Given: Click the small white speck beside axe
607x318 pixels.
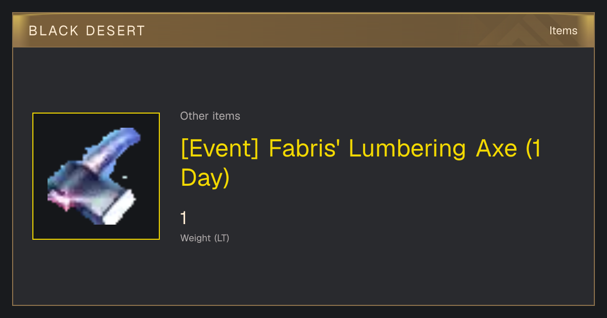Looking at the screenshot, I should tap(124, 177).
